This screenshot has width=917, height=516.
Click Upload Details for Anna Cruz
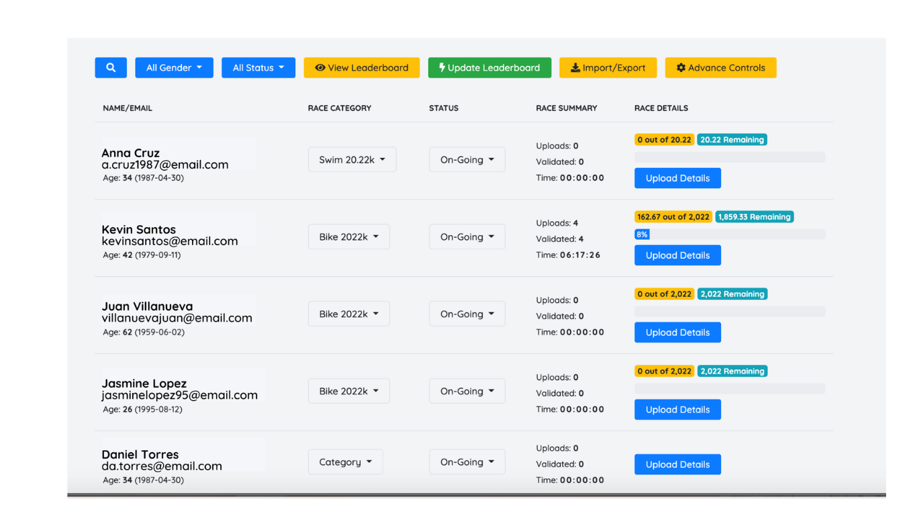677,178
